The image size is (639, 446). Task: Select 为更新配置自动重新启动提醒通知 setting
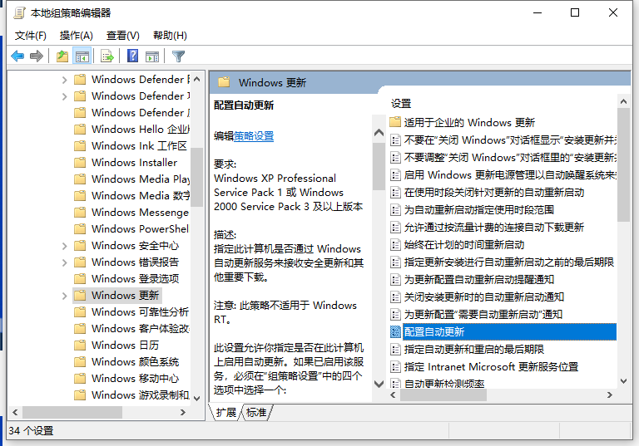(479, 280)
